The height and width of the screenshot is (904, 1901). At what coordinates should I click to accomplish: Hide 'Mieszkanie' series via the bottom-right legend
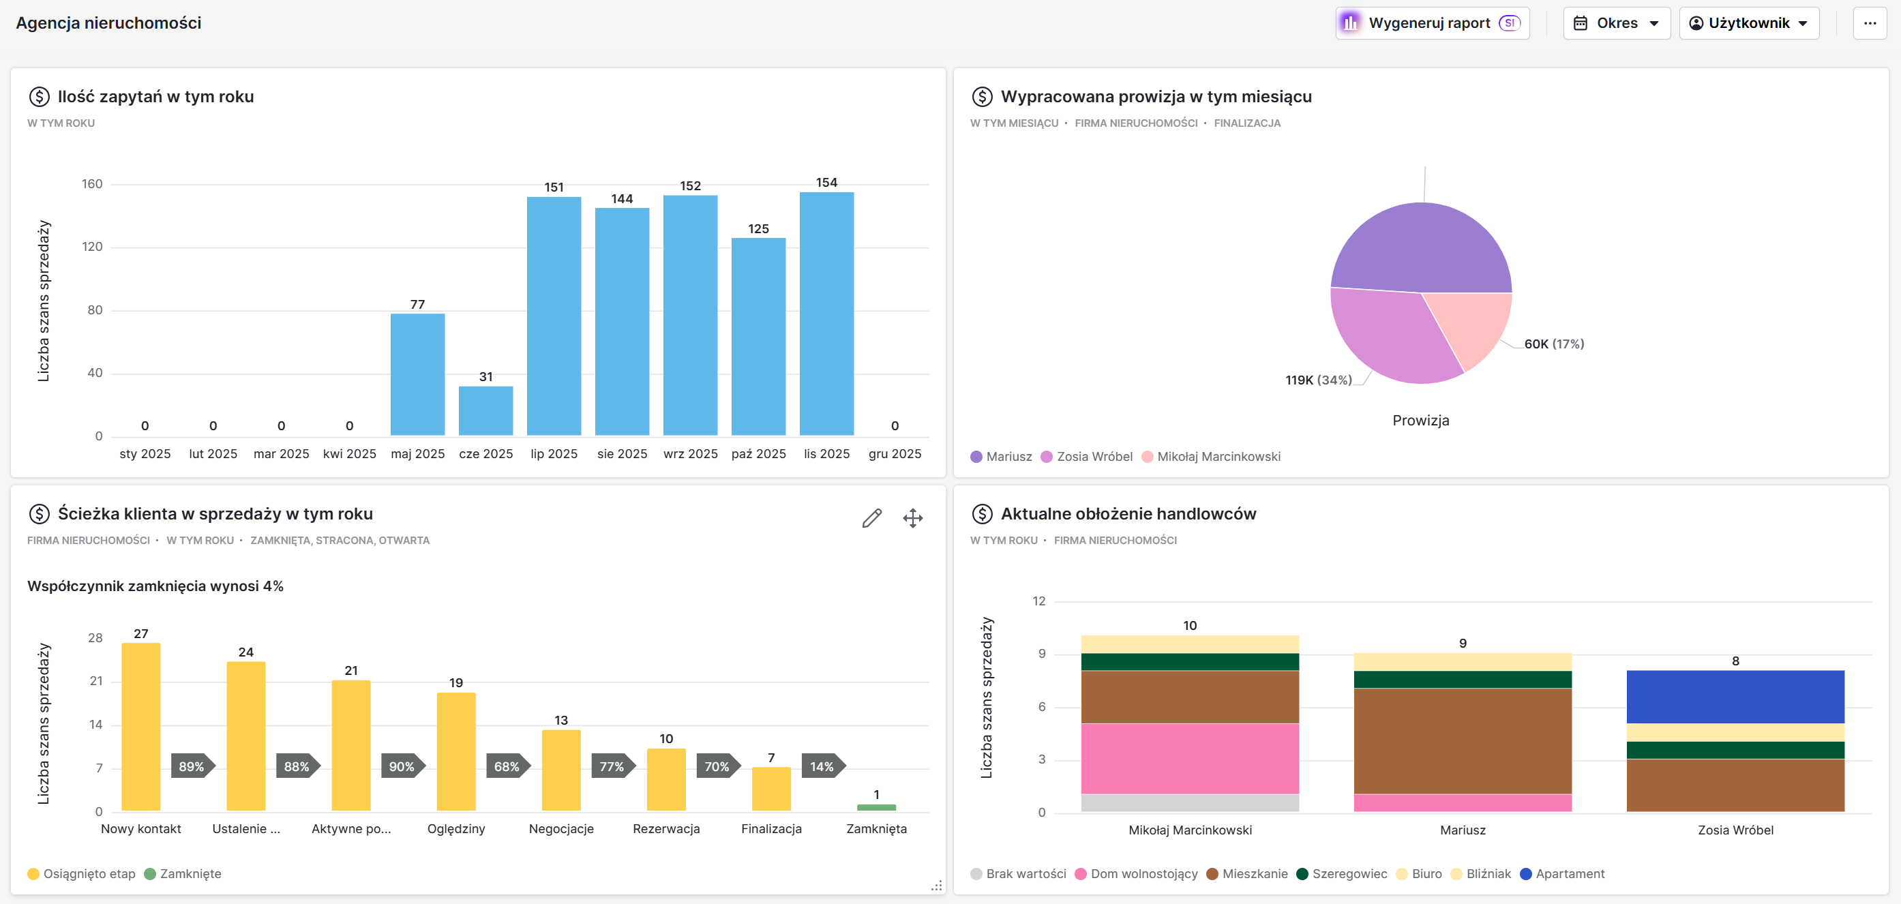1248,874
